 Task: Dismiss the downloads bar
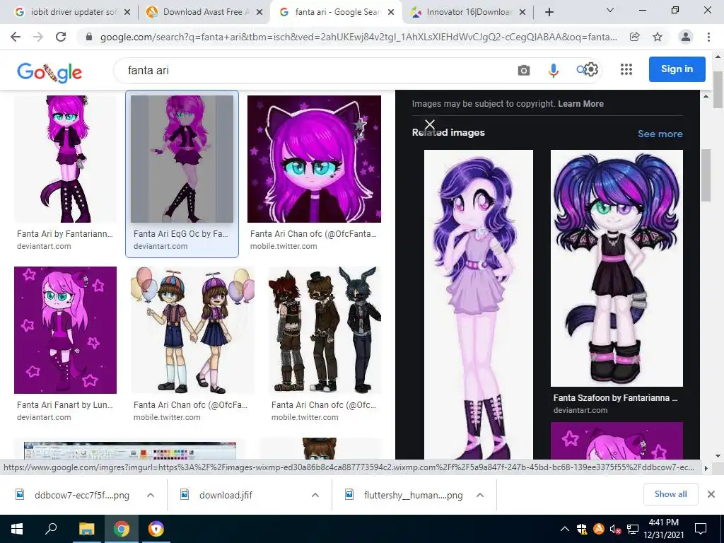coord(711,494)
